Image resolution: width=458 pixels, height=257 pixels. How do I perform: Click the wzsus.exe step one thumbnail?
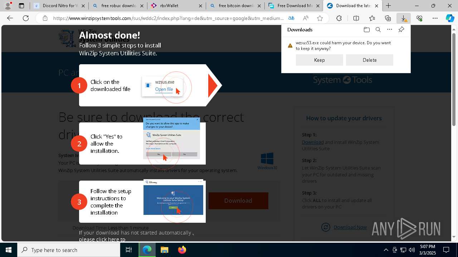(x=163, y=86)
